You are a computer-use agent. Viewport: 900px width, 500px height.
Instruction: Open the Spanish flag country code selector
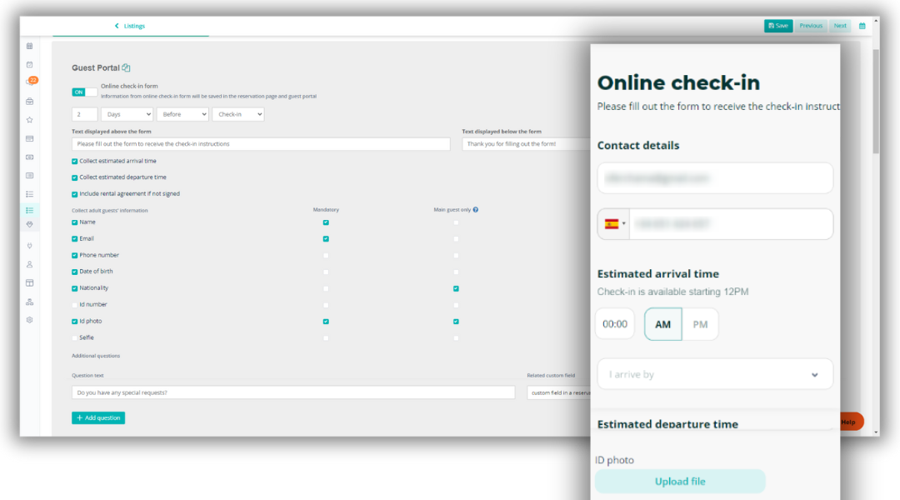(612, 223)
